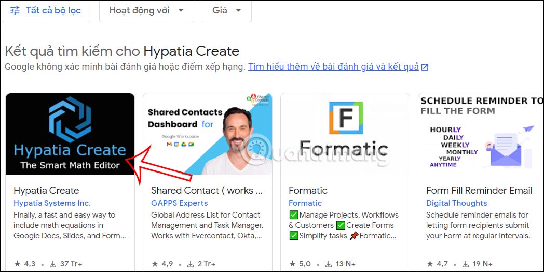Click the filter sliders icon
Image resolution: width=544 pixels, height=272 pixels.
coord(15,10)
